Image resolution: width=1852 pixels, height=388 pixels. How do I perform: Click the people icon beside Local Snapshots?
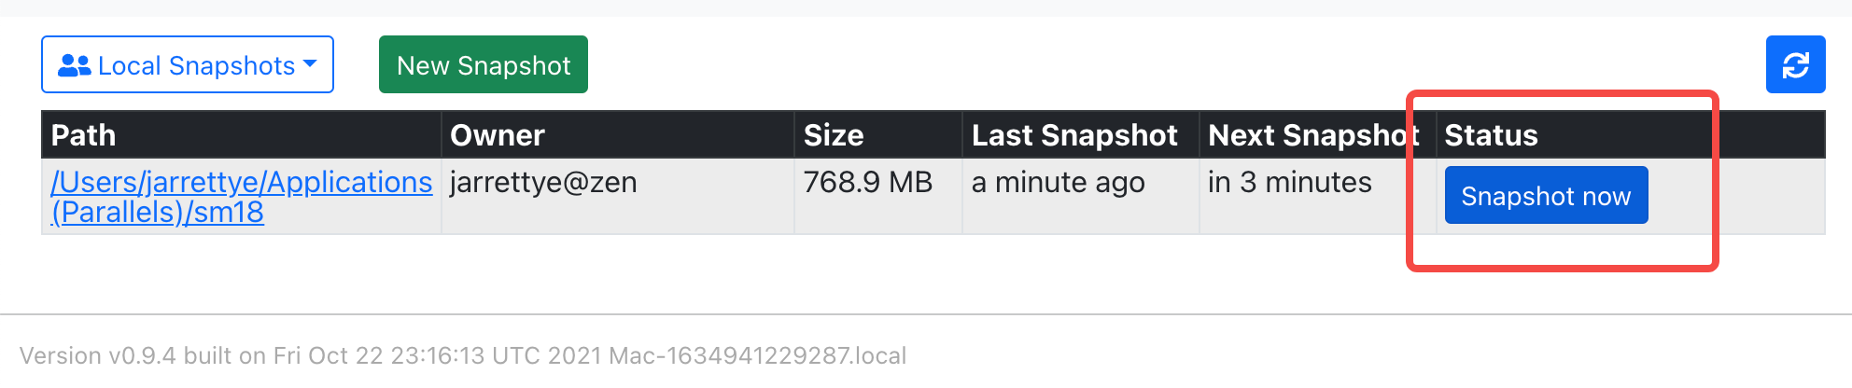pos(74,65)
